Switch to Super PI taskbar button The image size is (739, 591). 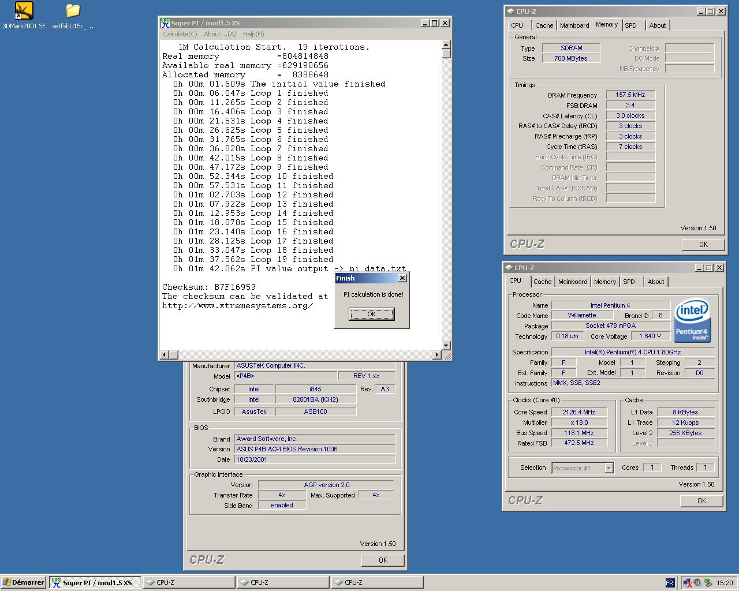pyautogui.click(x=94, y=583)
